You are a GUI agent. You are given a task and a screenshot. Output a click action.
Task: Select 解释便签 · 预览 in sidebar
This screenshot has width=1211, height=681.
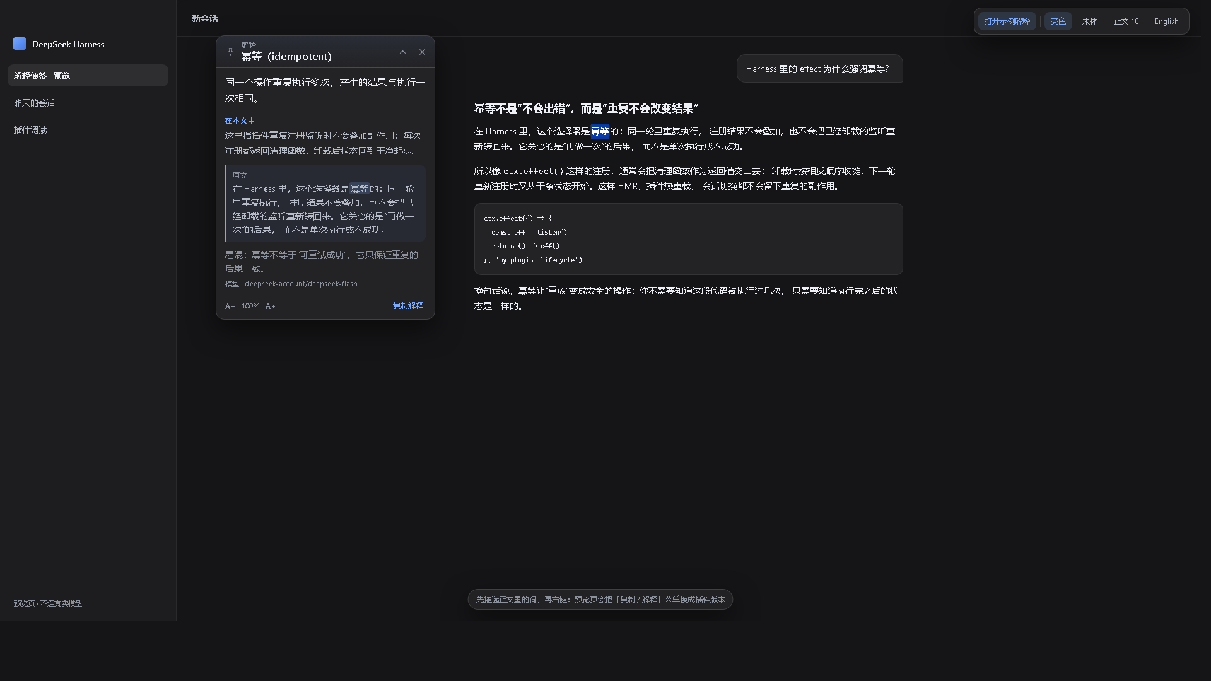tap(88, 76)
